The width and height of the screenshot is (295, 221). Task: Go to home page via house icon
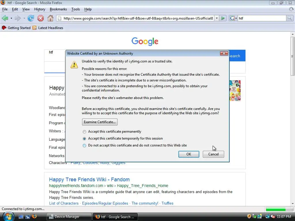(50, 18)
